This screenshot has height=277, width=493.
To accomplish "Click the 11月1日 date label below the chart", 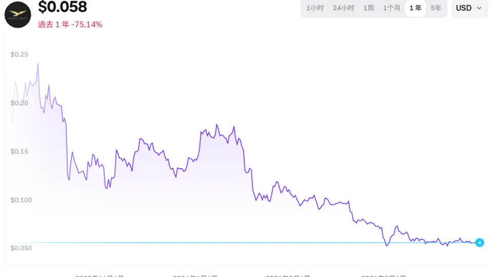I will tap(99, 275).
